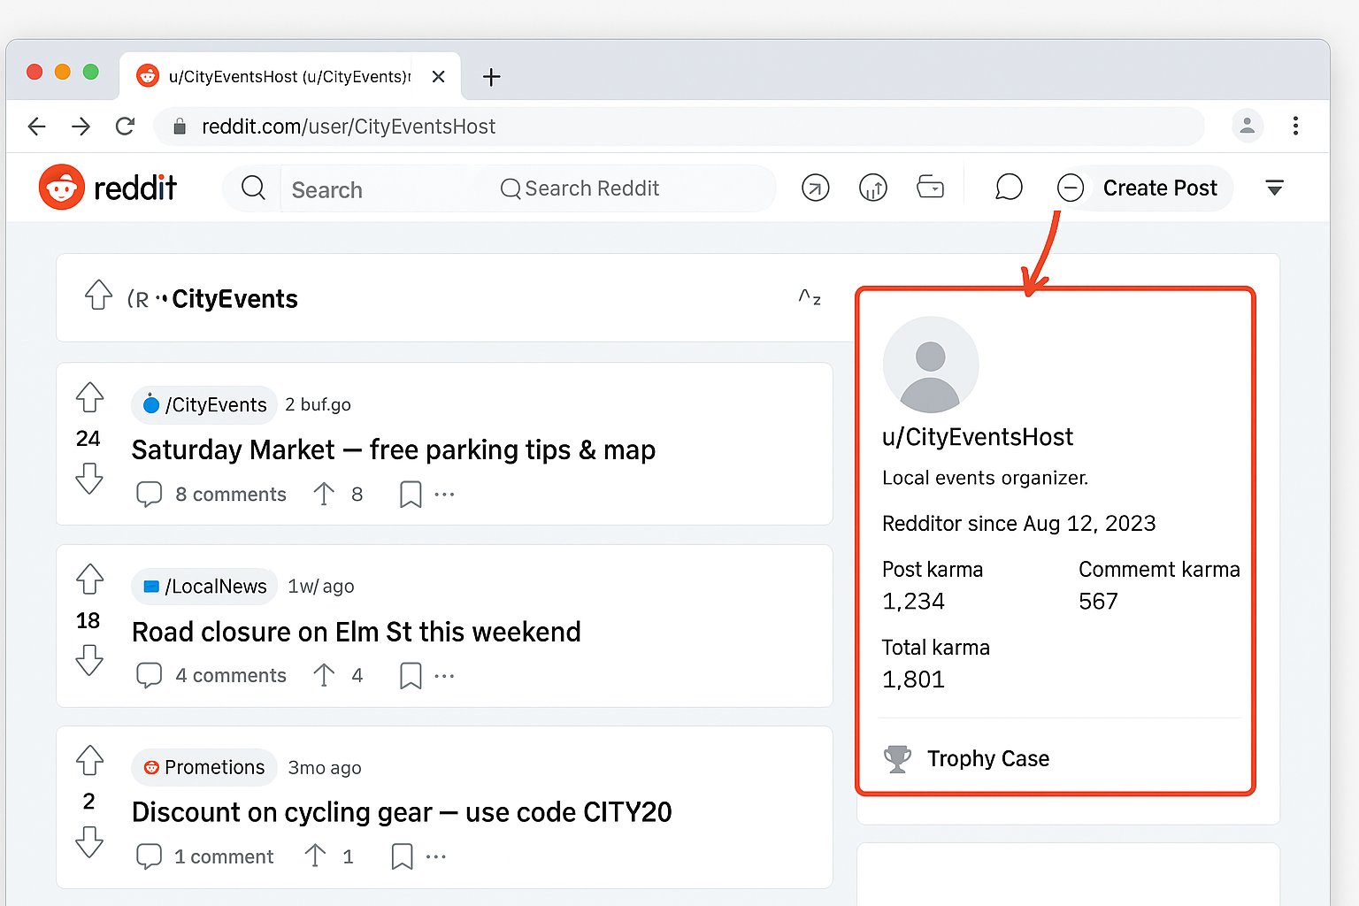
Task: Open more options for Road closure post
Action: coord(444,676)
